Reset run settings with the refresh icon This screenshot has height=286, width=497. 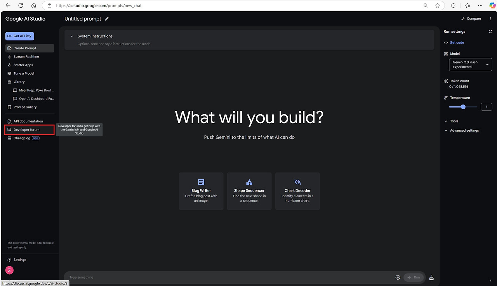(490, 31)
